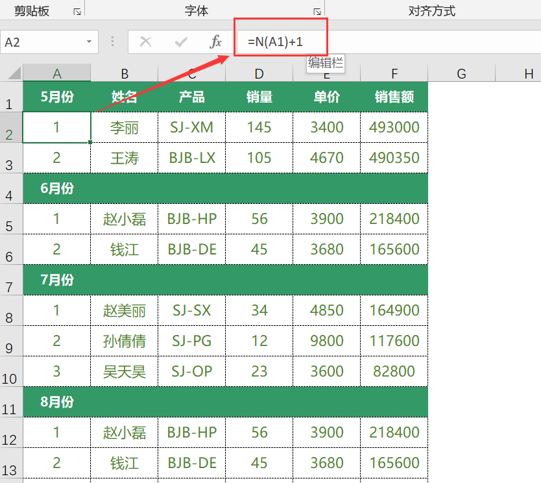Image resolution: width=541 pixels, height=483 pixels.
Task: Click header cell 销售额
Action: [394, 97]
